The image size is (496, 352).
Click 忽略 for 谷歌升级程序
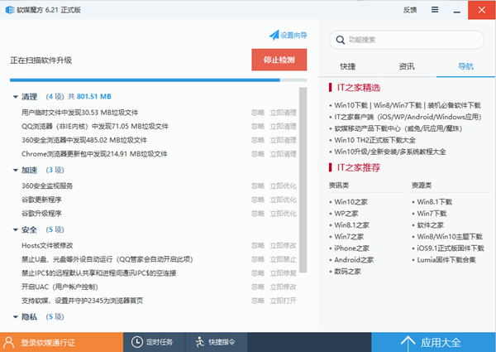(x=258, y=214)
